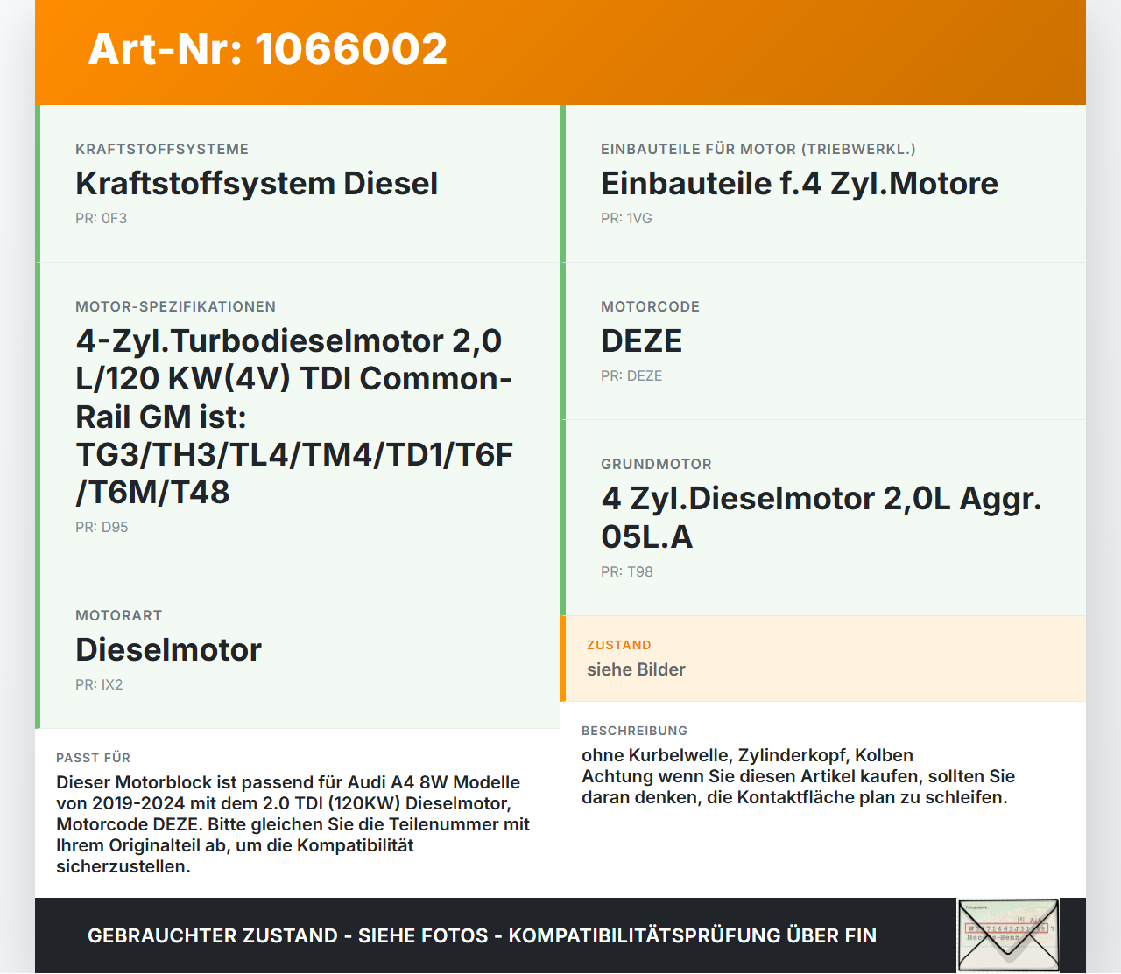The height and width of the screenshot is (974, 1121).
Task: Click the 'Dieser Motorblock ist passend für Audi A4' paragraph
Action: pyautogui.click(x=293, y=824)
